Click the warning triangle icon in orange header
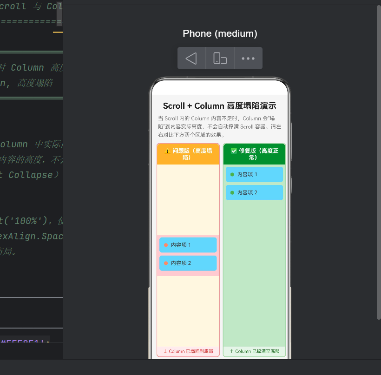 tap(167, 151)
